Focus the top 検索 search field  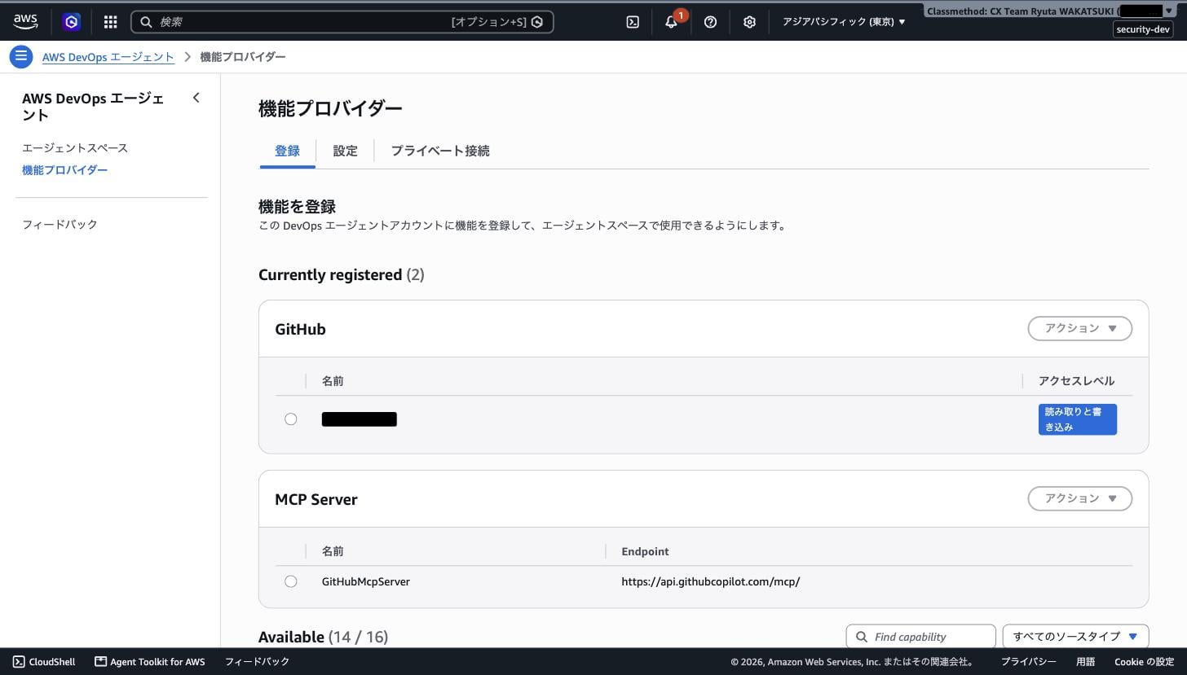[342, 22]
